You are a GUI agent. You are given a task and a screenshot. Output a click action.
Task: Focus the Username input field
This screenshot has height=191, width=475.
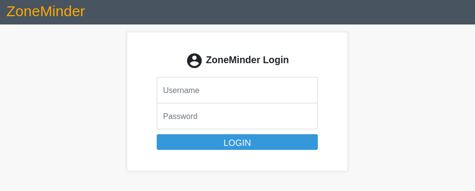pyautogui.click(x=237, y=90)
